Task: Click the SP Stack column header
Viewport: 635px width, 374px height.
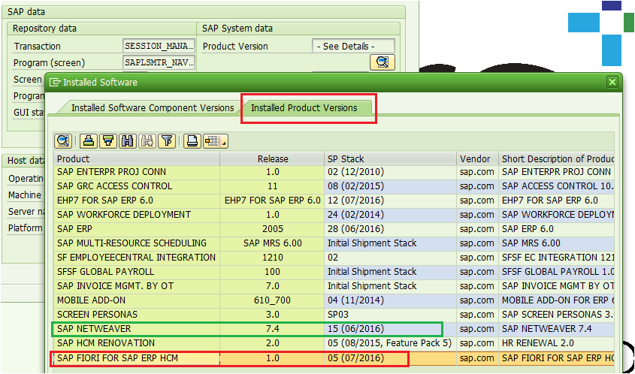Action: coord(391,158)
